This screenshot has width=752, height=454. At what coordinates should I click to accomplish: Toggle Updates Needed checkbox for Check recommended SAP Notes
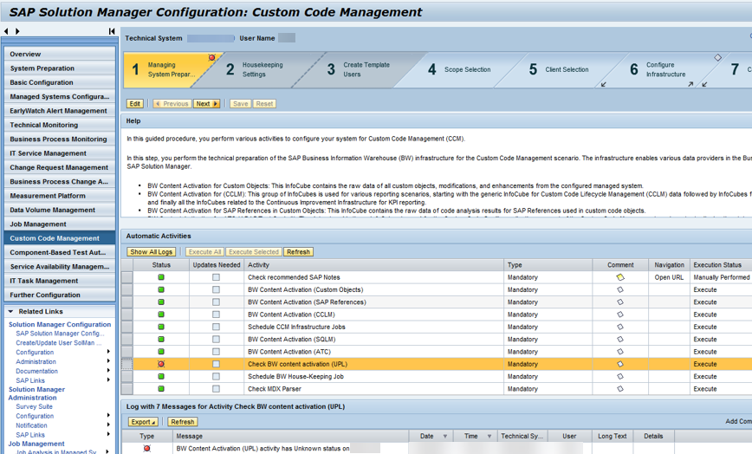[217, 277]
